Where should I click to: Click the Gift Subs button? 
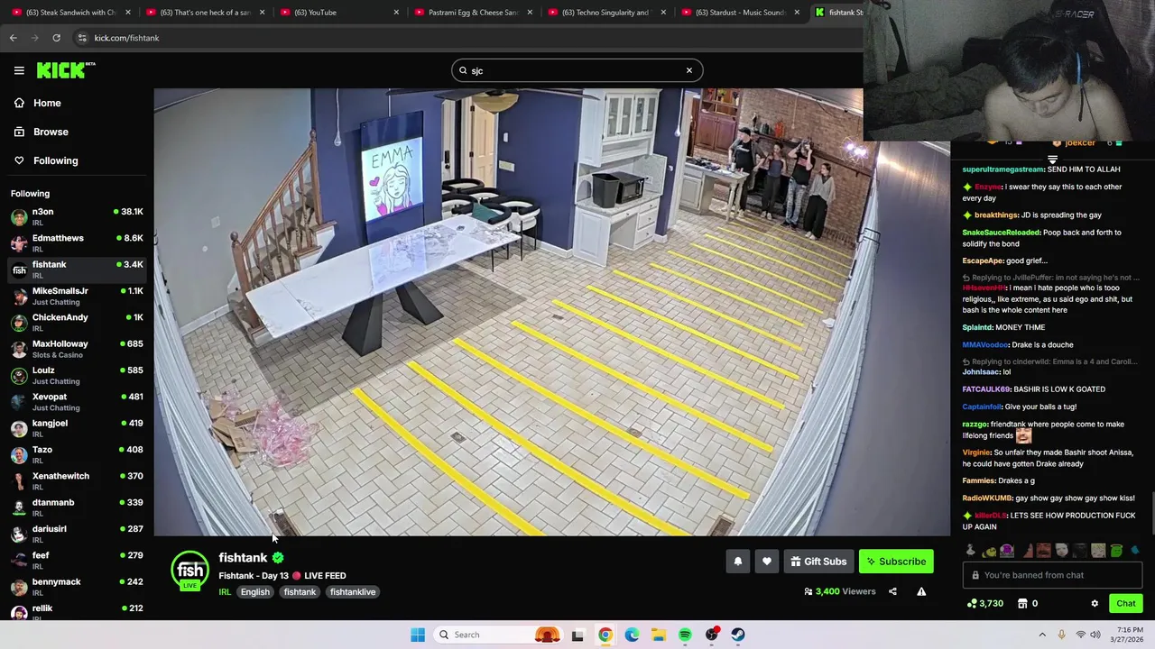point(818,562)
